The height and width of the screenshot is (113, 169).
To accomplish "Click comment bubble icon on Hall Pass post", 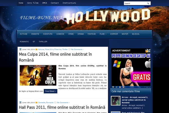I will click(55, 102).
